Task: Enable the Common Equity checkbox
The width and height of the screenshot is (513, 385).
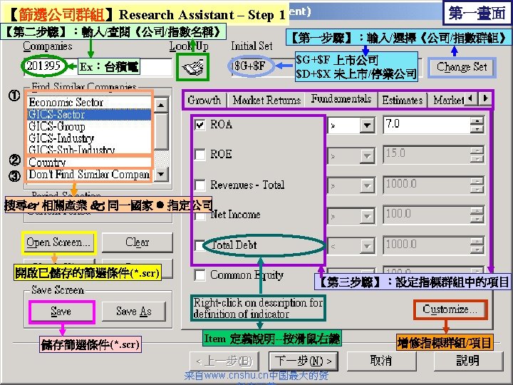Action: pos(200,275)
